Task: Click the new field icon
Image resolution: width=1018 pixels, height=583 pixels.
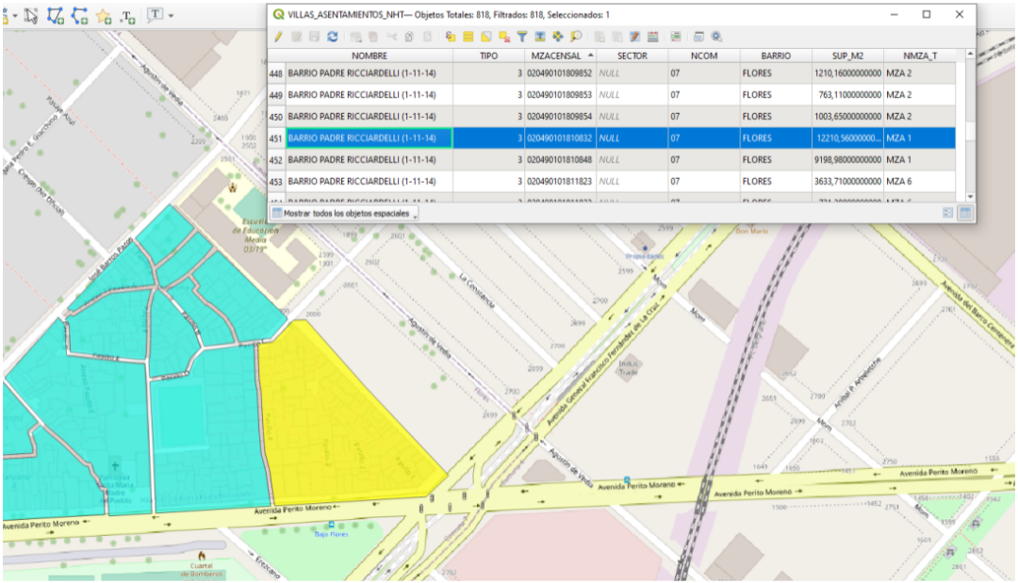Action: click(x=599, y=37)
